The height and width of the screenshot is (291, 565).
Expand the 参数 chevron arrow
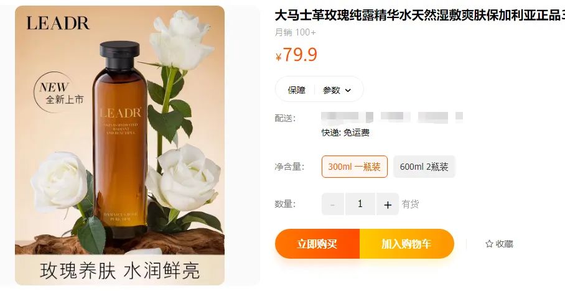click(x=348, y=90)
